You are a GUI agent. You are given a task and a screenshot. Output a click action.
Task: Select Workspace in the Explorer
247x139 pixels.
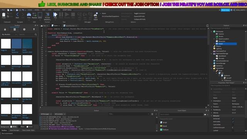coord(220,32)
